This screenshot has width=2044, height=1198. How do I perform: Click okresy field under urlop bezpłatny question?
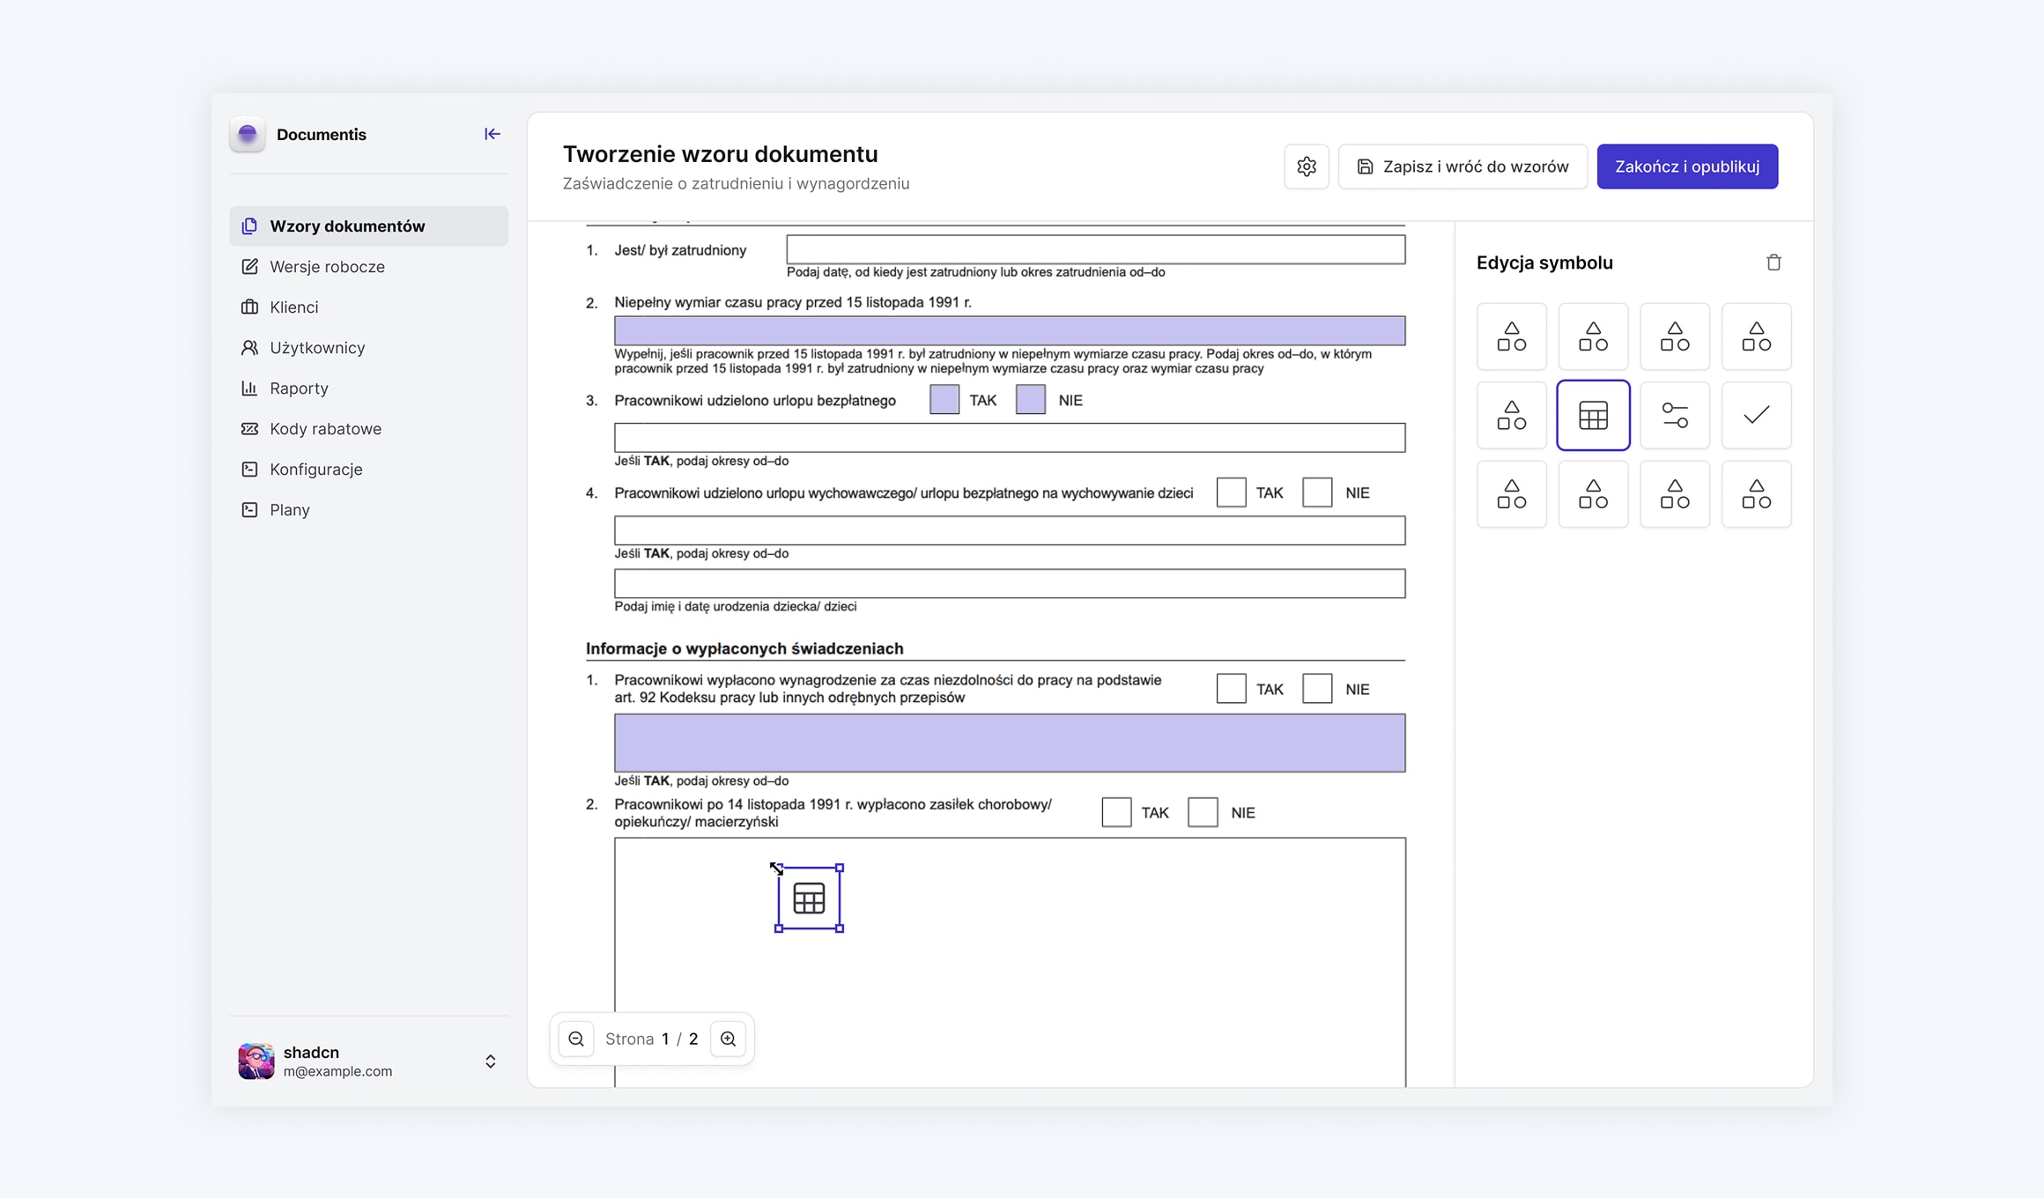tap(1010, 438)
